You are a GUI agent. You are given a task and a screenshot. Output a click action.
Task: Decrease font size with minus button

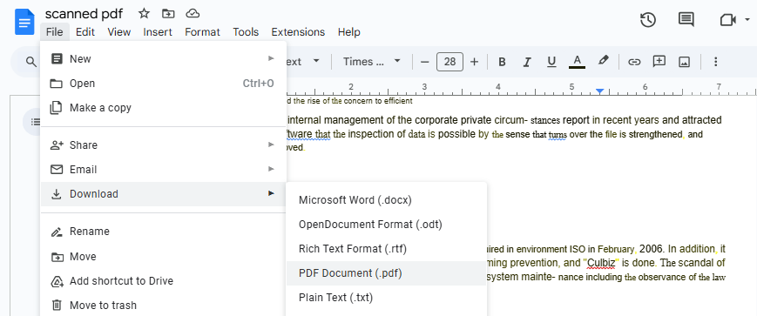425,62
